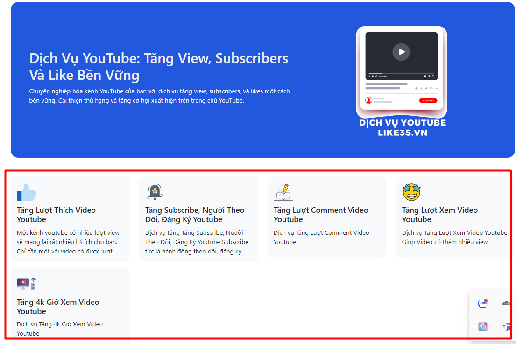Click the grey cloud icon beside Zalo

click(x=506, y=303)
